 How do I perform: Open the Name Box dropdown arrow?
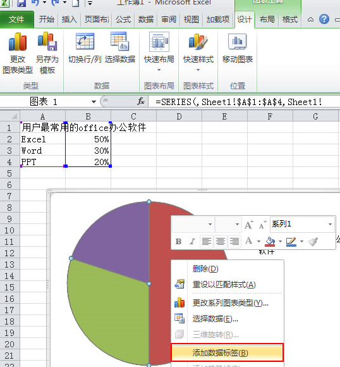click(94, 102)
